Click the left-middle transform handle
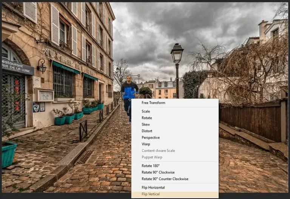The image size is (290, 199). click(120, 99)
